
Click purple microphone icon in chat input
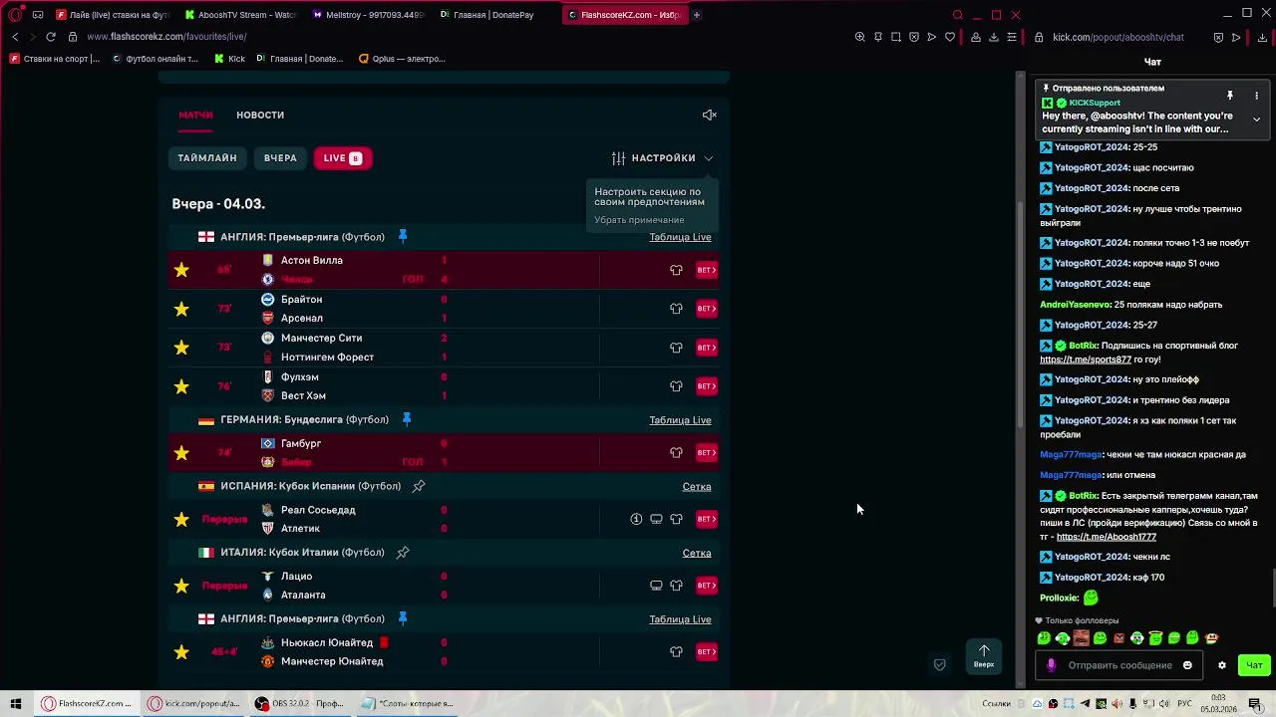point(1051,665)
